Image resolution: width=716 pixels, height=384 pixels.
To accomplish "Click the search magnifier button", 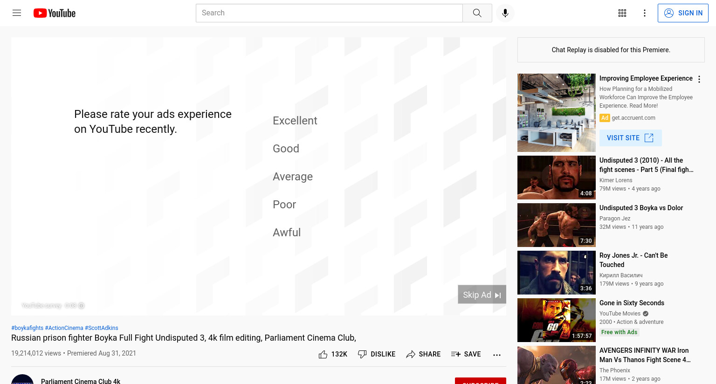I will pyautogui.click(x=477, y=13).
